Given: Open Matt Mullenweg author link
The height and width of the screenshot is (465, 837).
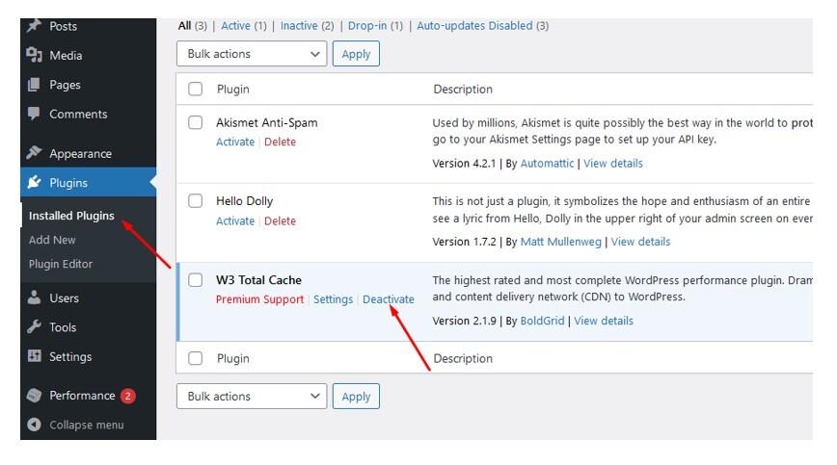Looking at the screenshot, I should [x=560, y=242].
